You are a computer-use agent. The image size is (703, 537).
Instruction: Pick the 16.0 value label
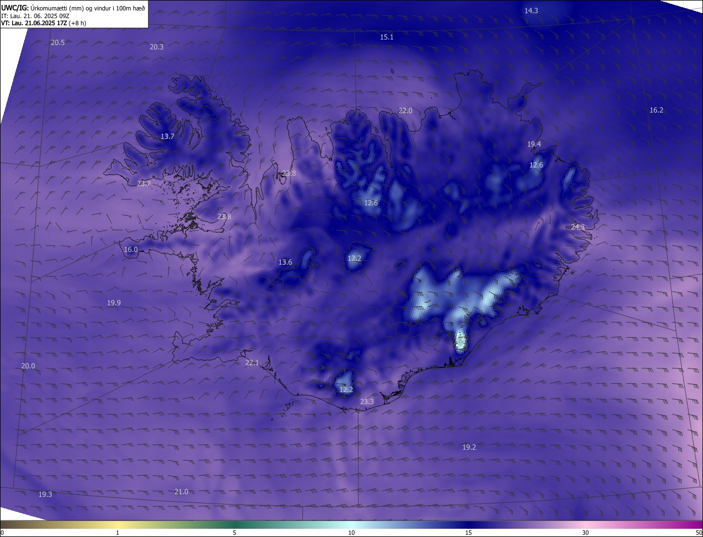tap(131, 249)
